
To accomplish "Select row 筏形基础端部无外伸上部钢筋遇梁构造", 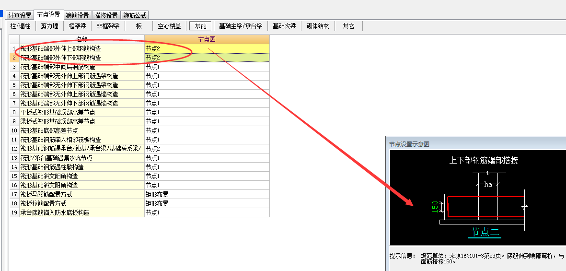I will 82,76.
